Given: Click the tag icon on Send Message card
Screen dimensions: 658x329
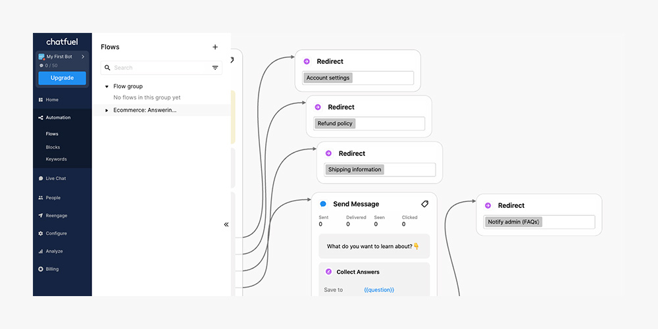Looking at the screenshot, I should (424, 204).
